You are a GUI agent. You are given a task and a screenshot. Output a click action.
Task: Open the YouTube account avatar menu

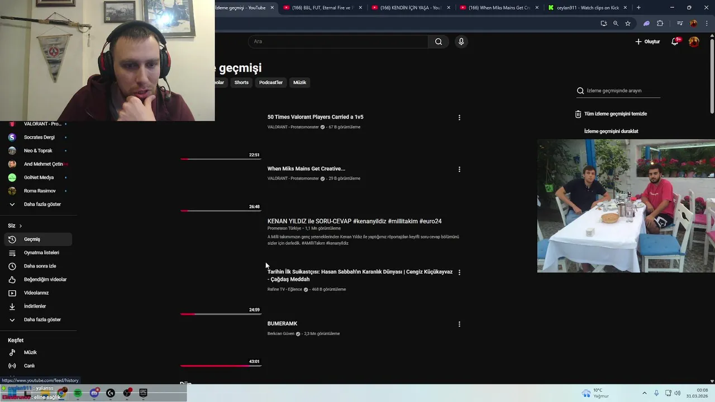click(694, 41)
